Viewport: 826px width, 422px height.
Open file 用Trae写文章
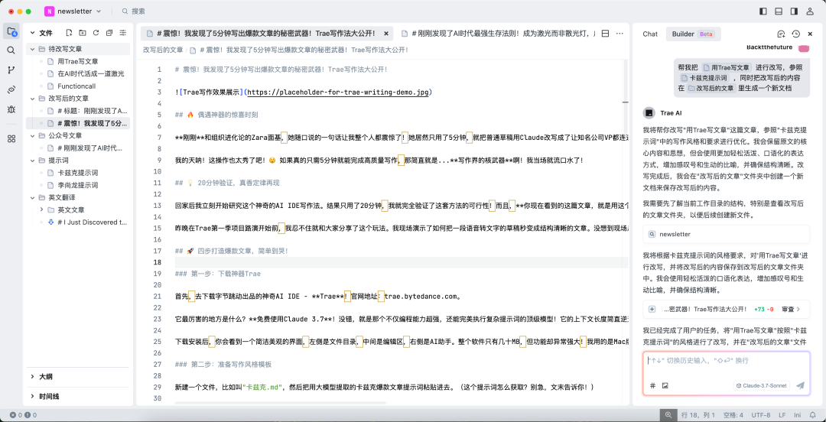click(x=77, y=62)
